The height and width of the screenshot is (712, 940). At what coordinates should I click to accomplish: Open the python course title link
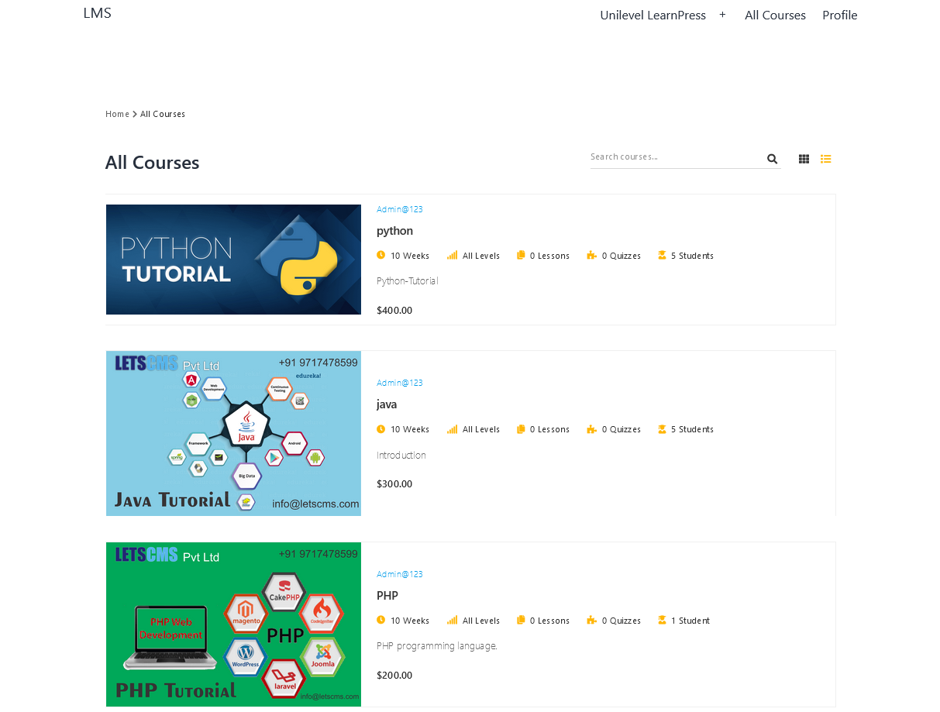(x=394, y=231)
